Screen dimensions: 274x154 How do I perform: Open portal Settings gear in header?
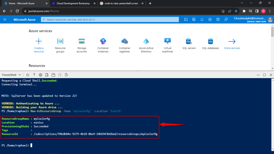(210, 20)
